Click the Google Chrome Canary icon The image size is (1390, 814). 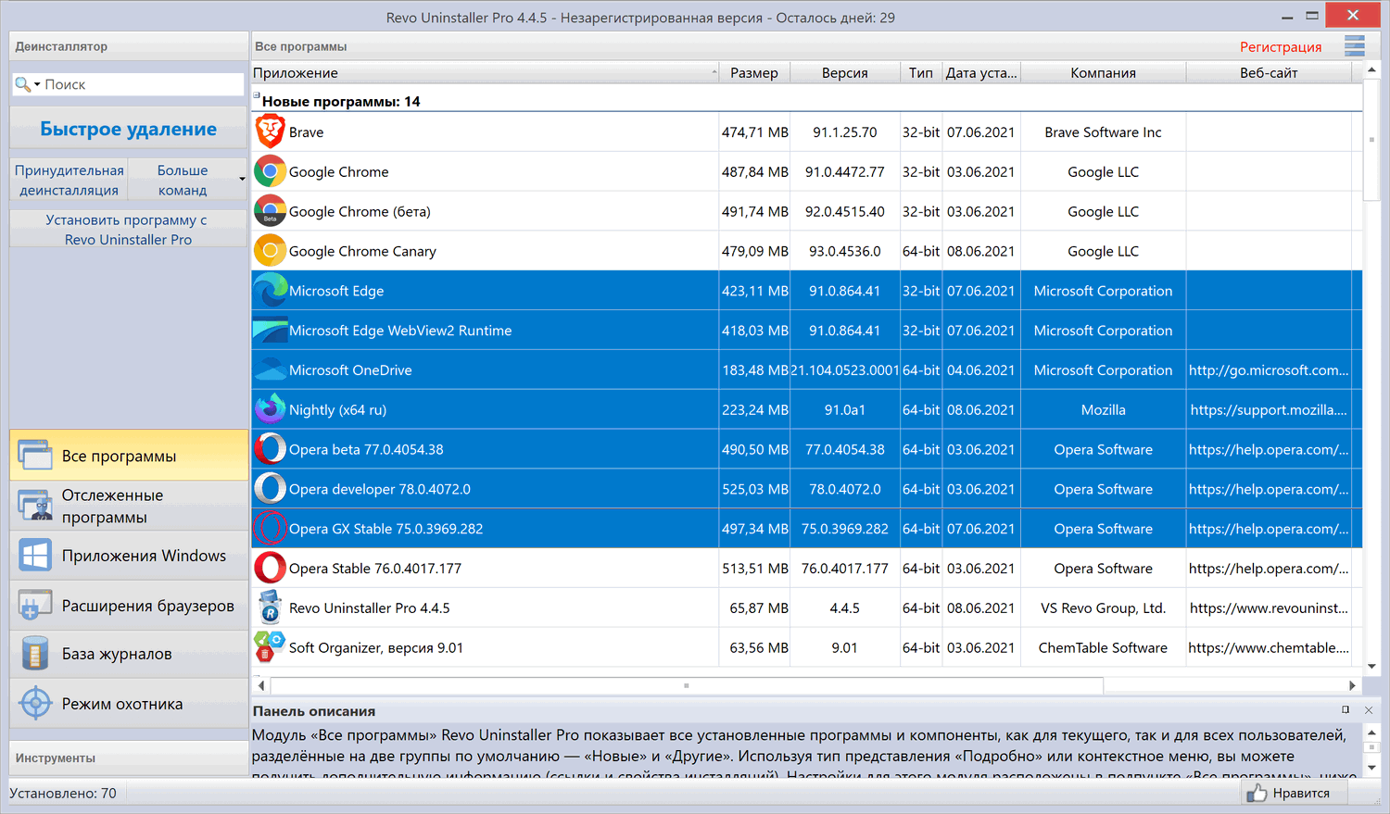270,251
